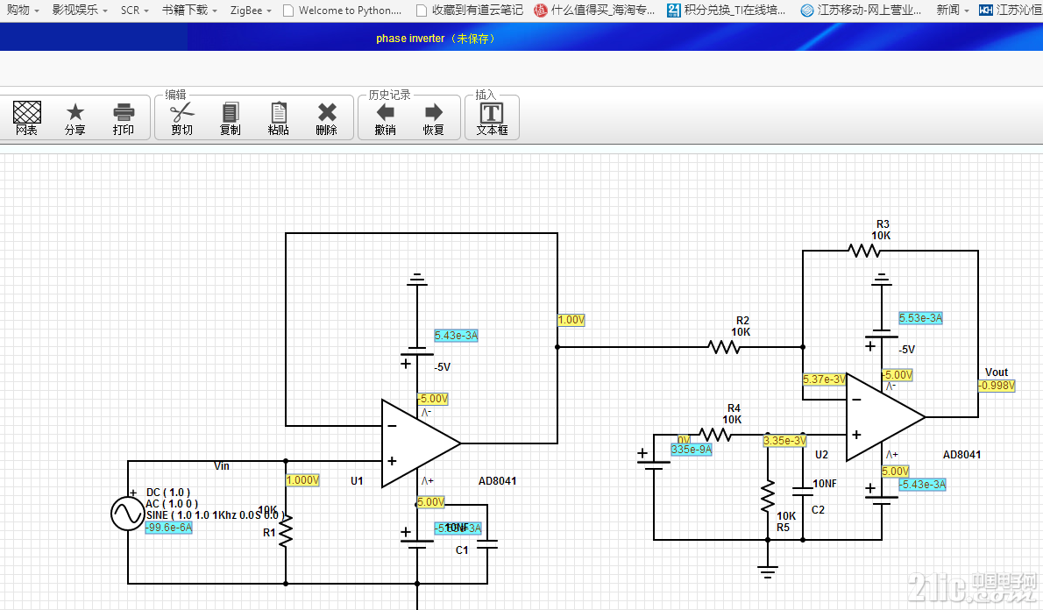Click the AD8041 label beside U2
1043x610 pixels.
point(961,455)
